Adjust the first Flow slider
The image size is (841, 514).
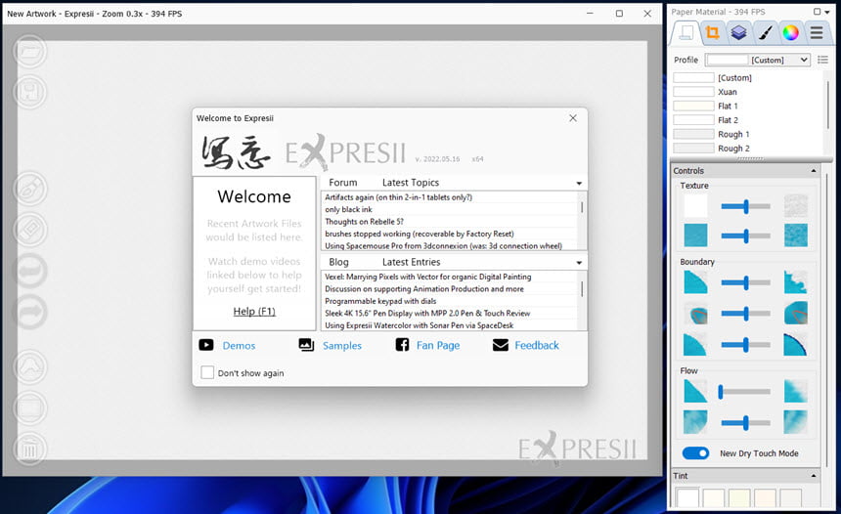pyautogui.click(x=745, y=392)
